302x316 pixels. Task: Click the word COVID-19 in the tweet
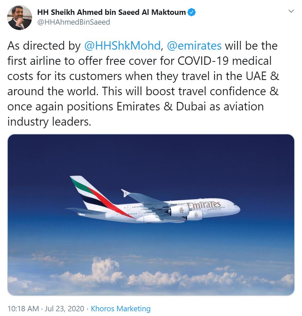point(203,61)
